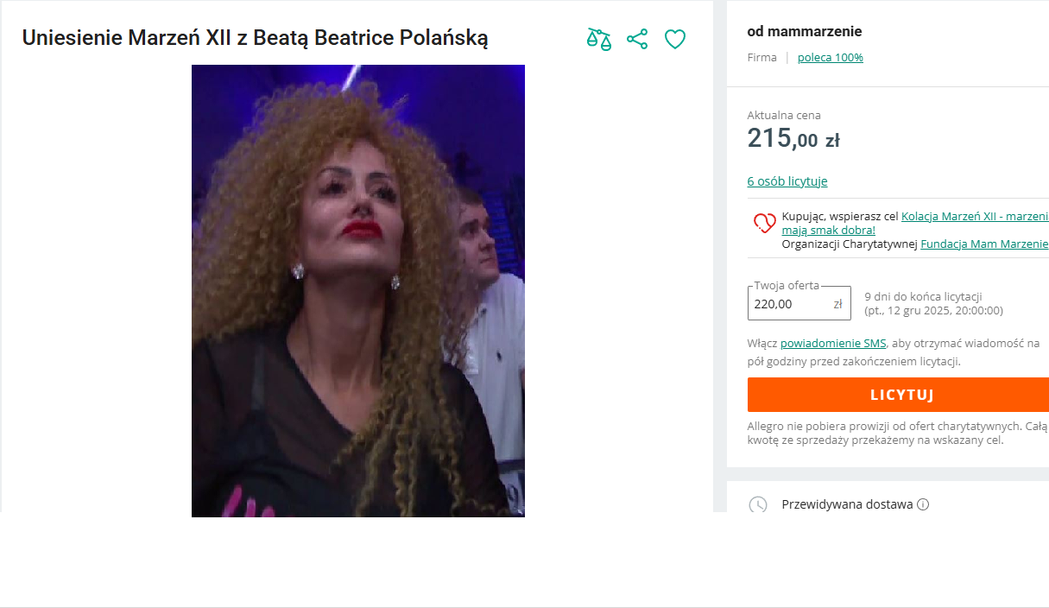
Task: Click the main auction photo
Action: click(357, 291)
